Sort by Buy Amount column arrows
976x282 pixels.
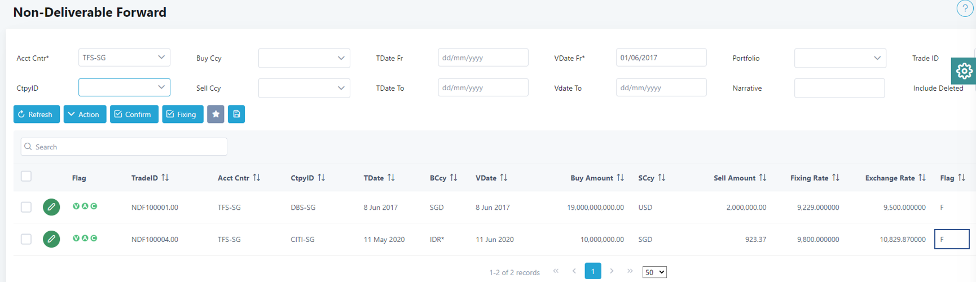(x=620, y=178)
